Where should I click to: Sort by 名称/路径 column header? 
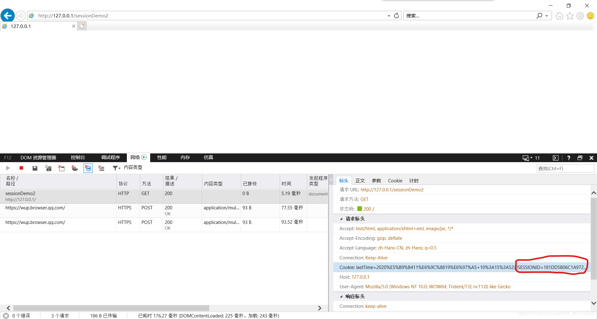(58, 181)
